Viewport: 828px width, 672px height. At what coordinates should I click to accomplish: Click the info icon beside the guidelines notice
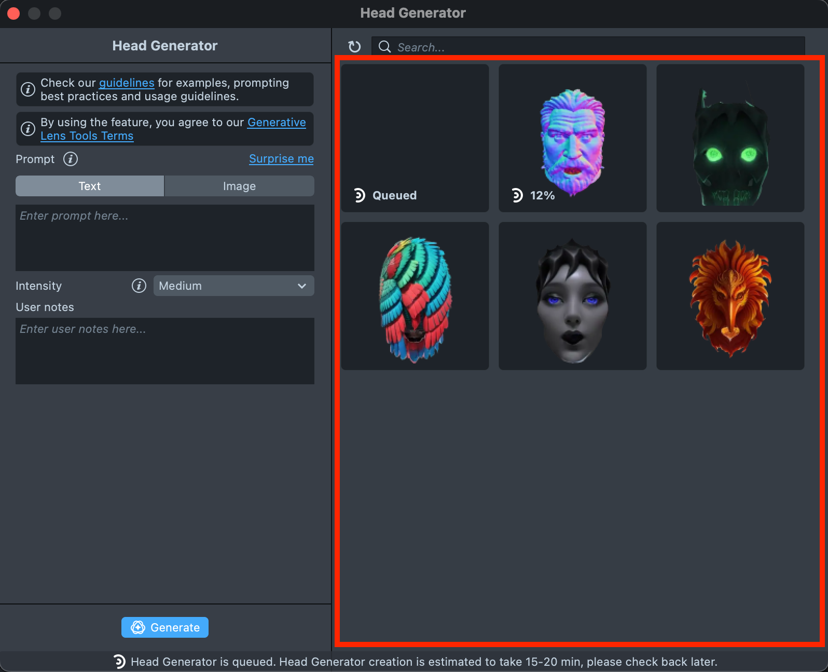[x=28, y=89]
